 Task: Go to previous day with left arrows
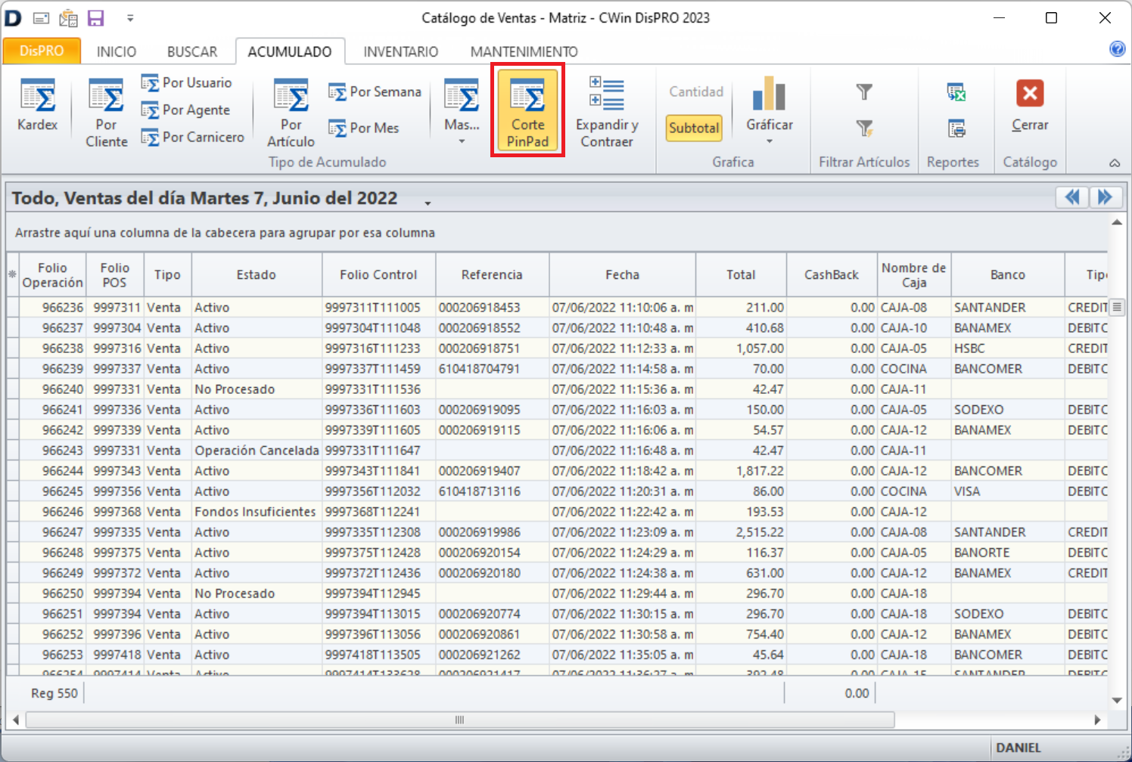(1071, 197)
